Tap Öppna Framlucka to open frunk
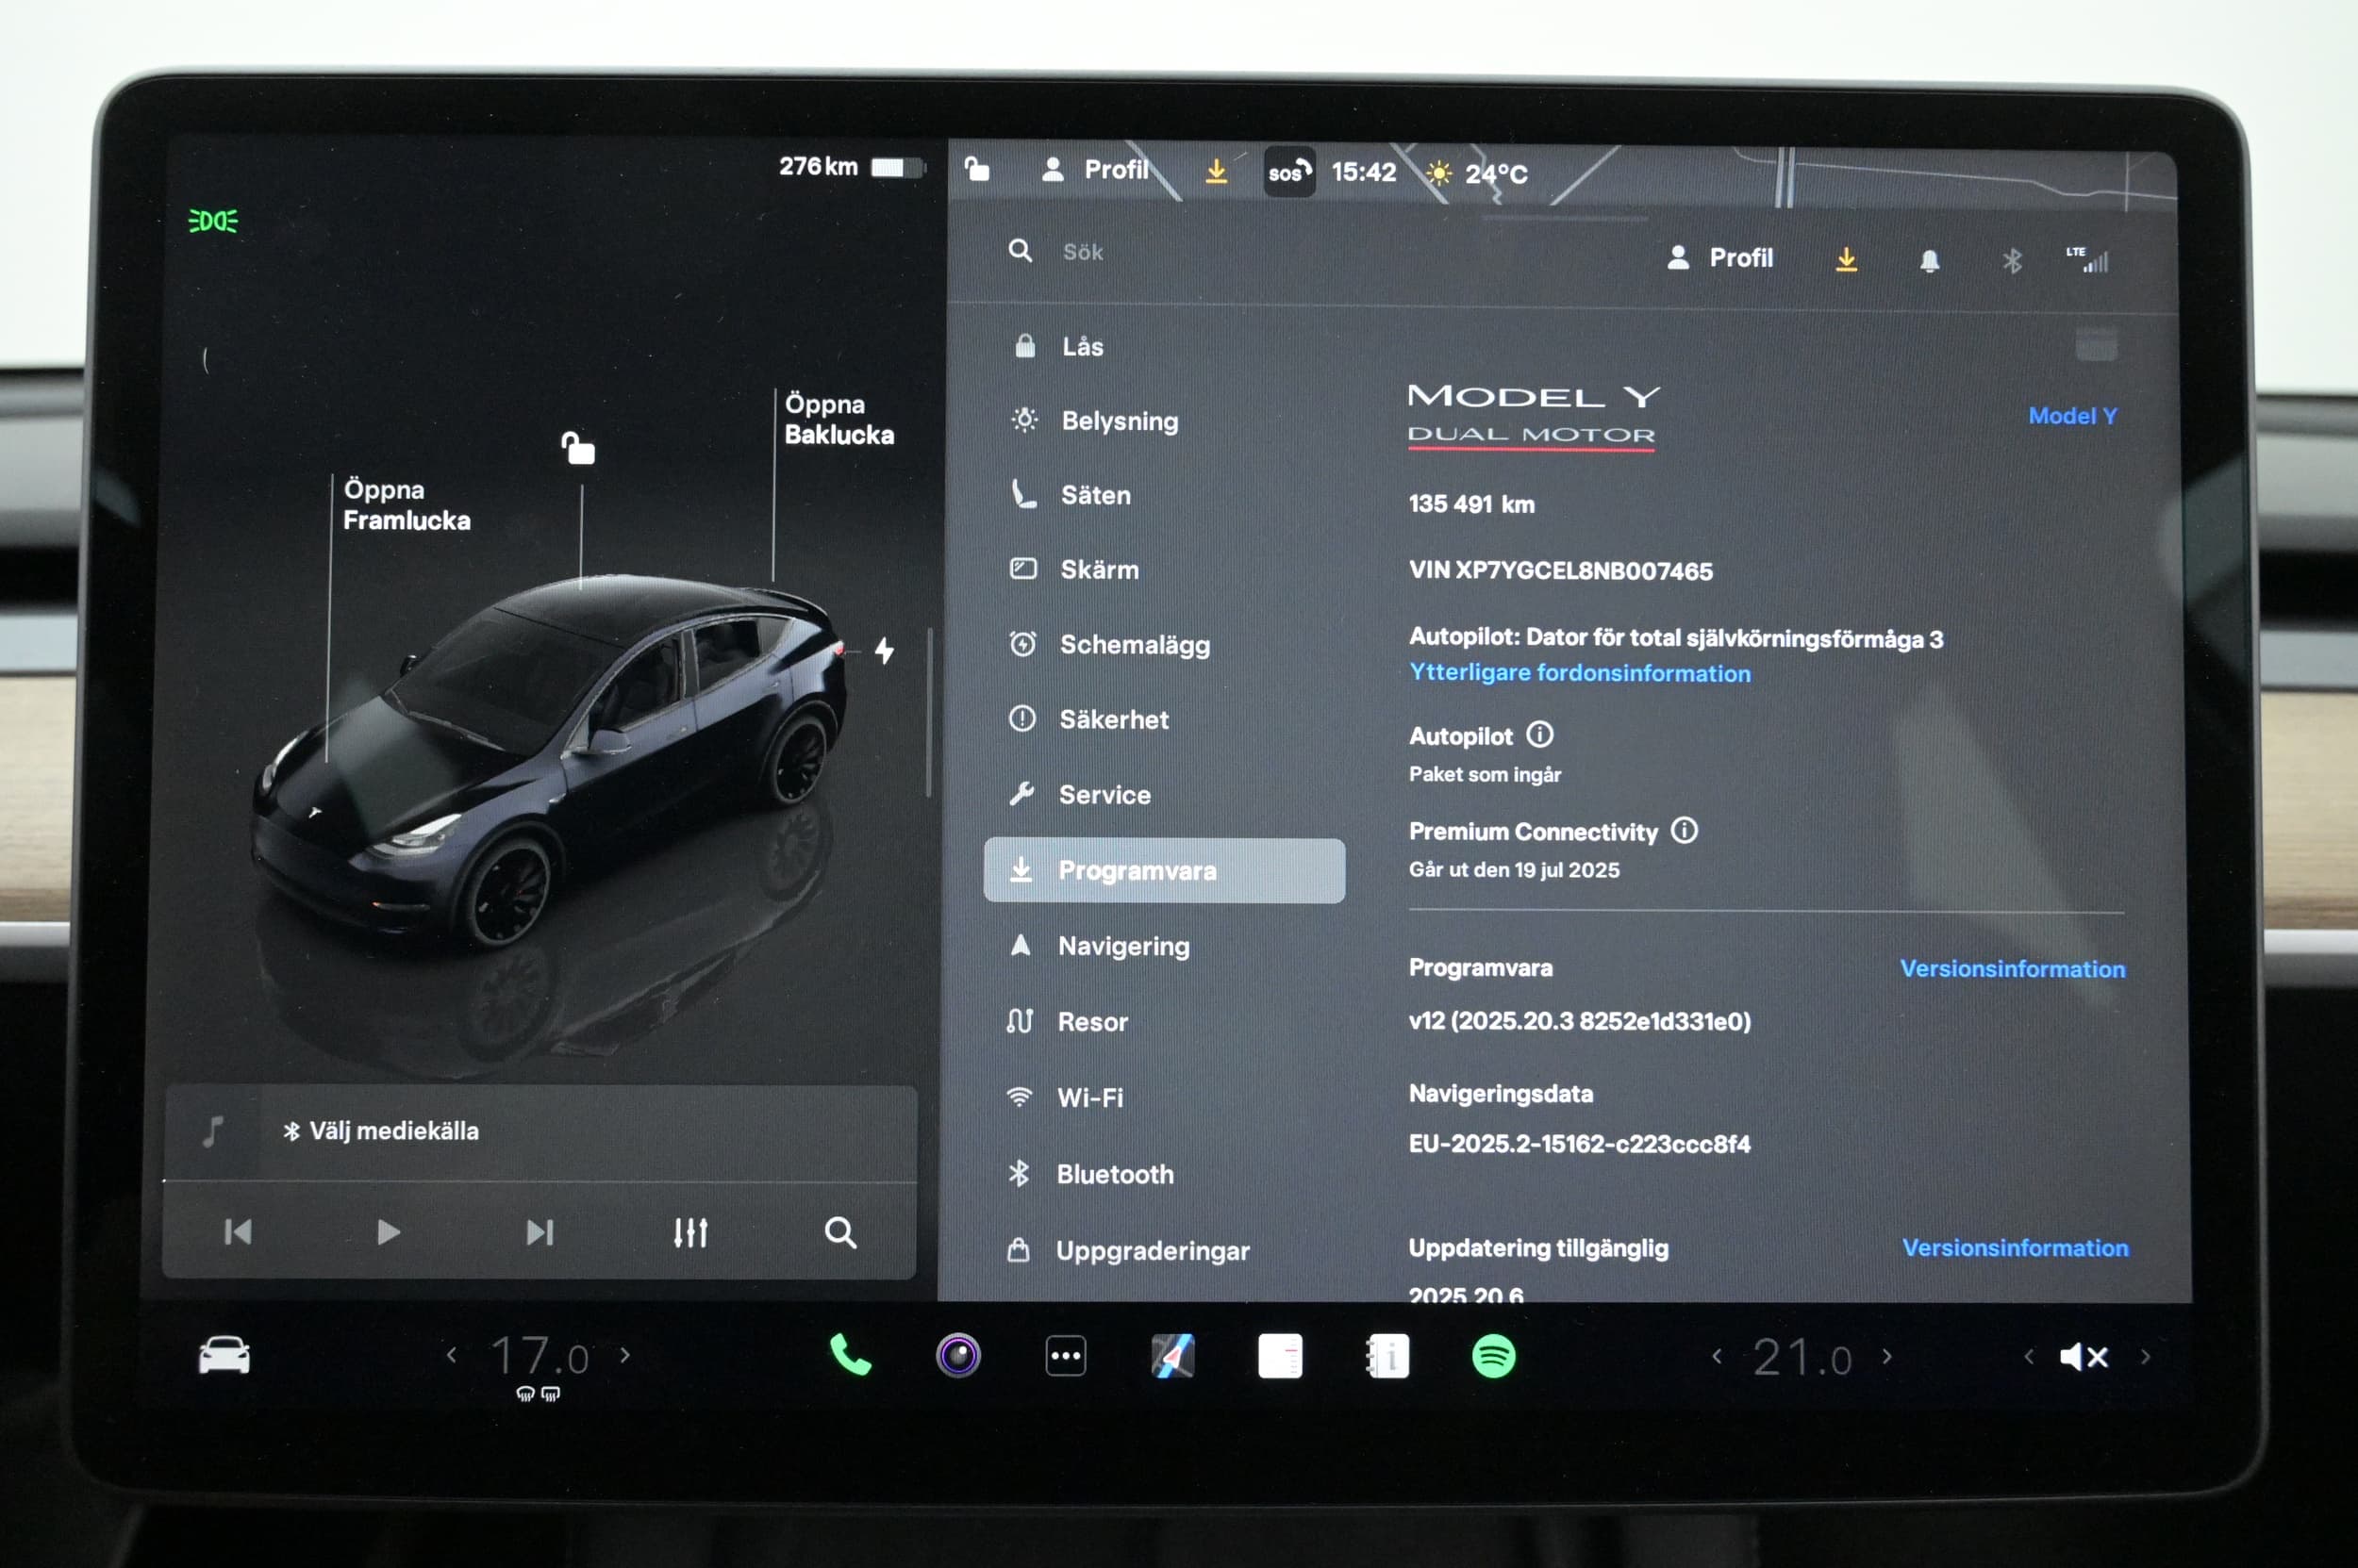This screenshot has height=1568, width=2358. pos(407,505)
